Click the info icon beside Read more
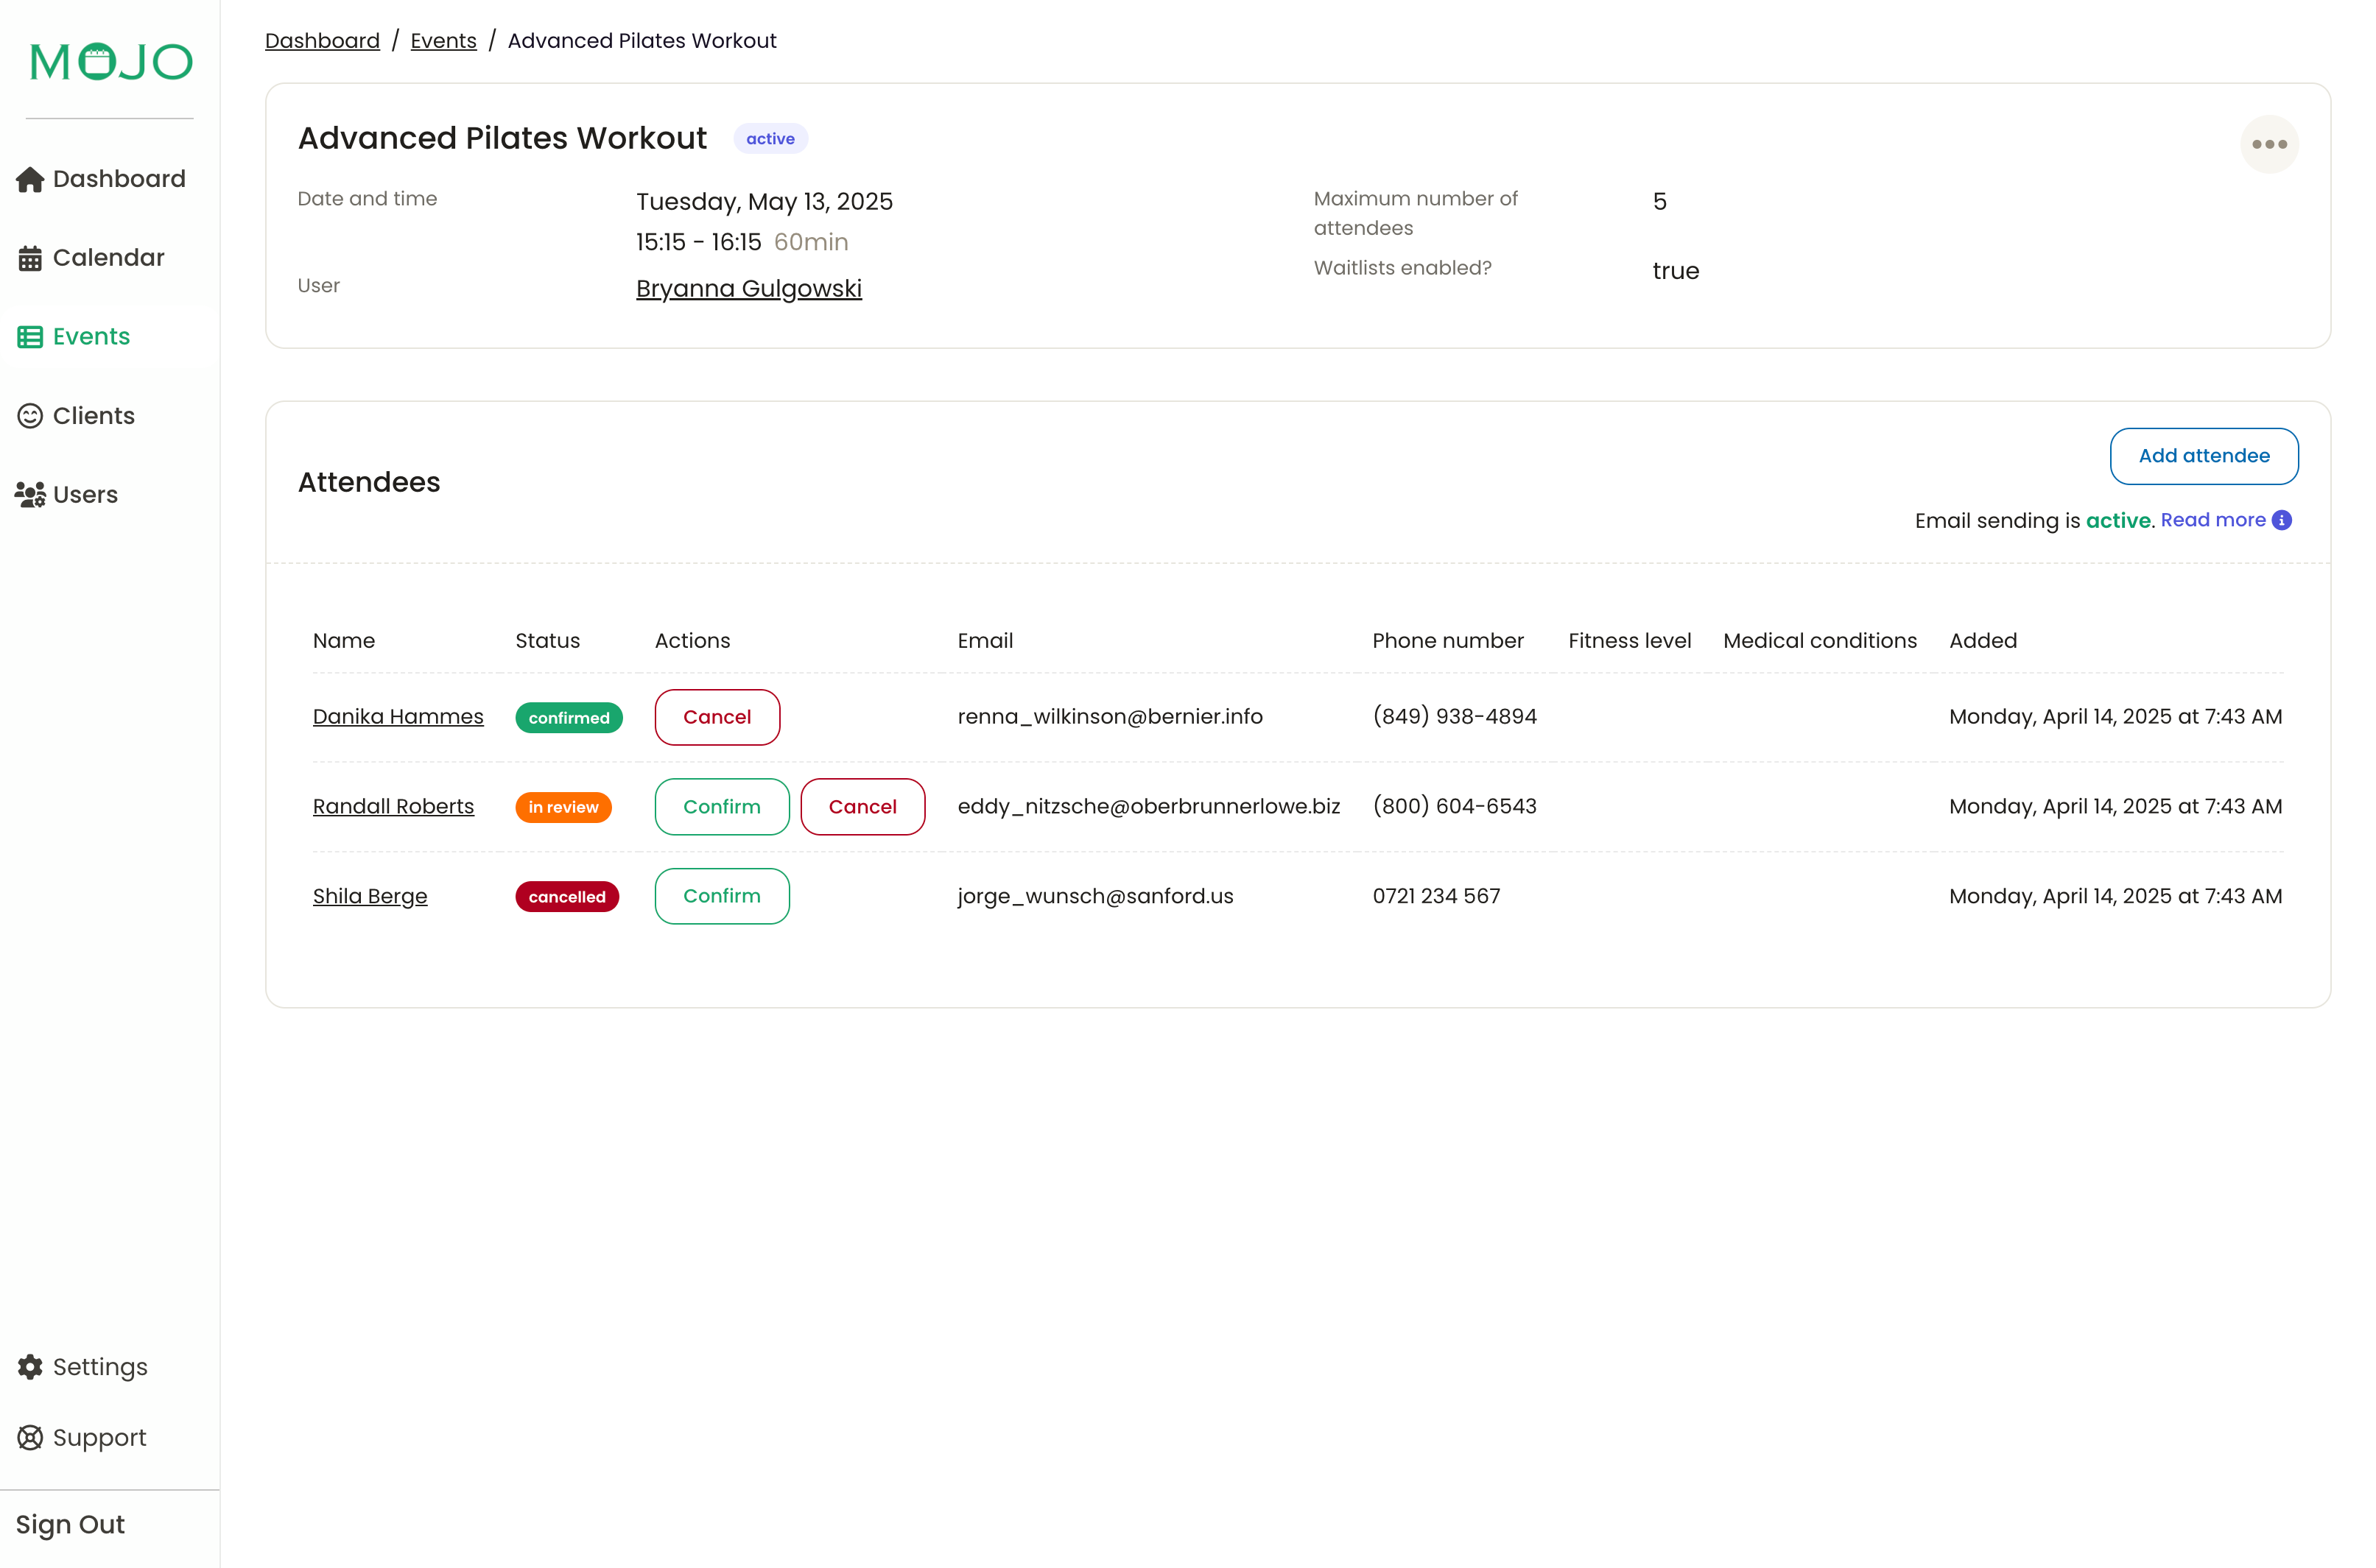This screenshot has height=1568, width=2376. (x=2281, y=520)
